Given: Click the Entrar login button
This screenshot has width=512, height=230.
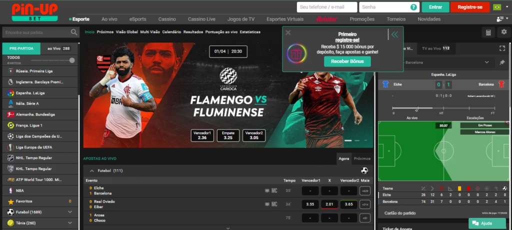Looking at the screenshot, I should pyautogui.click(x=435, y=7).
